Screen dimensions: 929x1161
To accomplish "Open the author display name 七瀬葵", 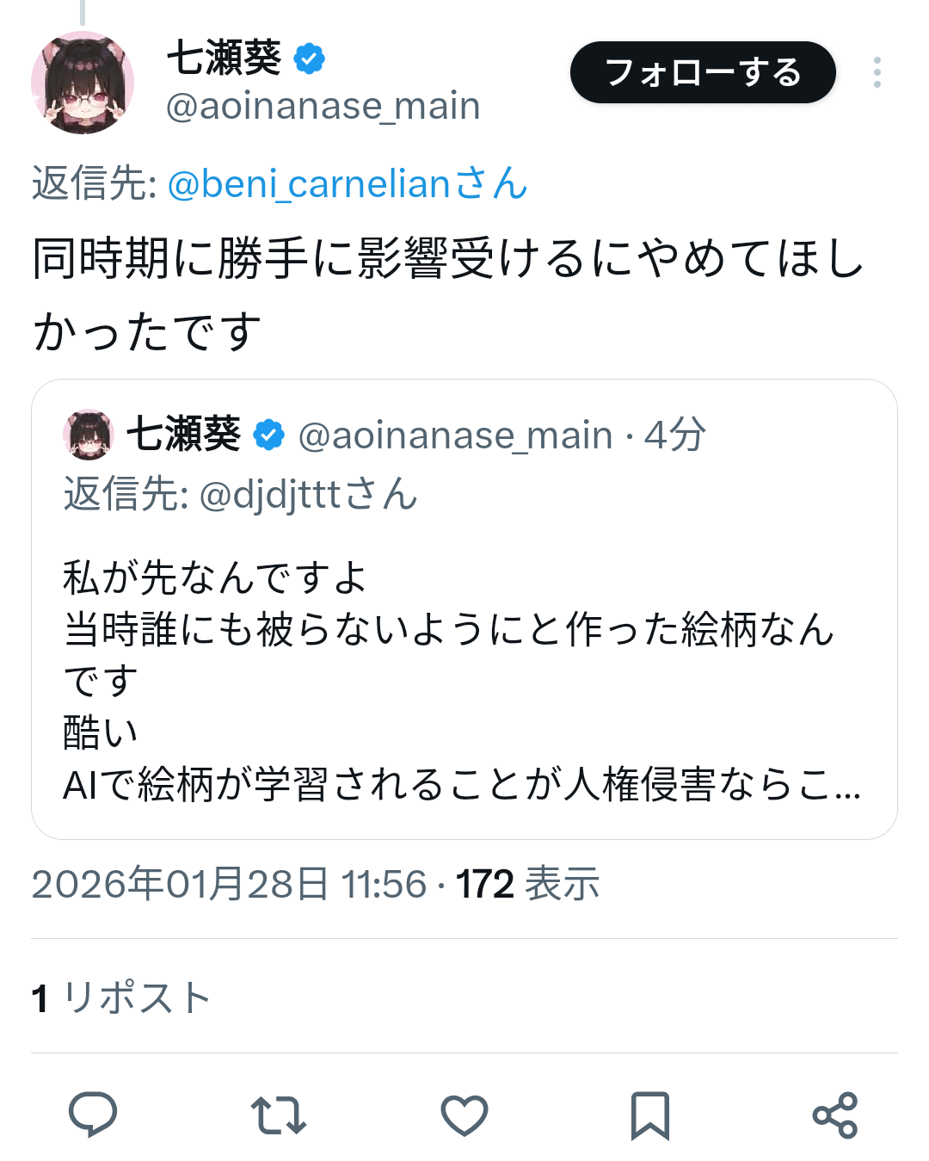I will tap(224, 59).
